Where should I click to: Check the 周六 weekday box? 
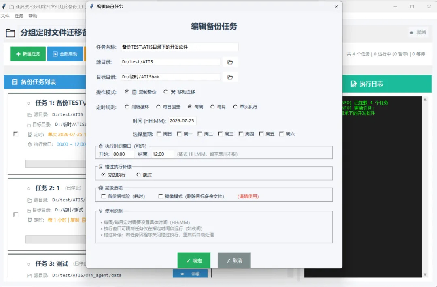pos(282,134)
